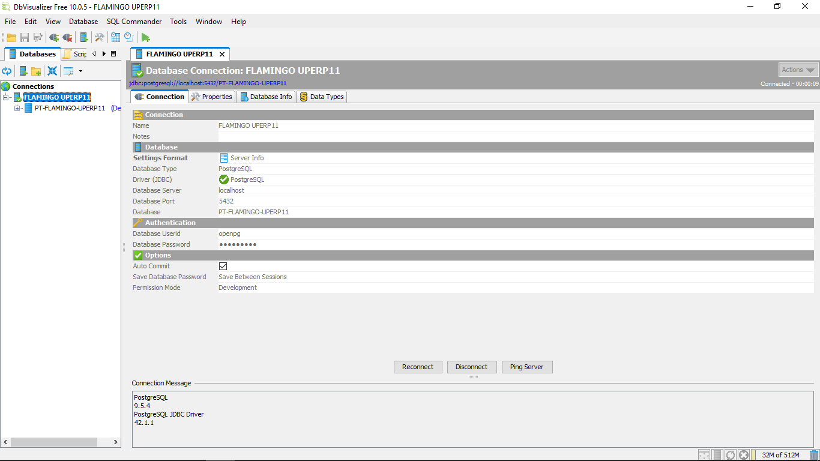Open file using the folder toolbar icon
This screenshot has width=820, height=461.
tap(11, 37)
